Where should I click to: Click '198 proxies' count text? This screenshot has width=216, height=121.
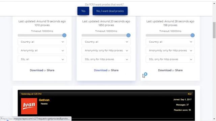point(170,25)
